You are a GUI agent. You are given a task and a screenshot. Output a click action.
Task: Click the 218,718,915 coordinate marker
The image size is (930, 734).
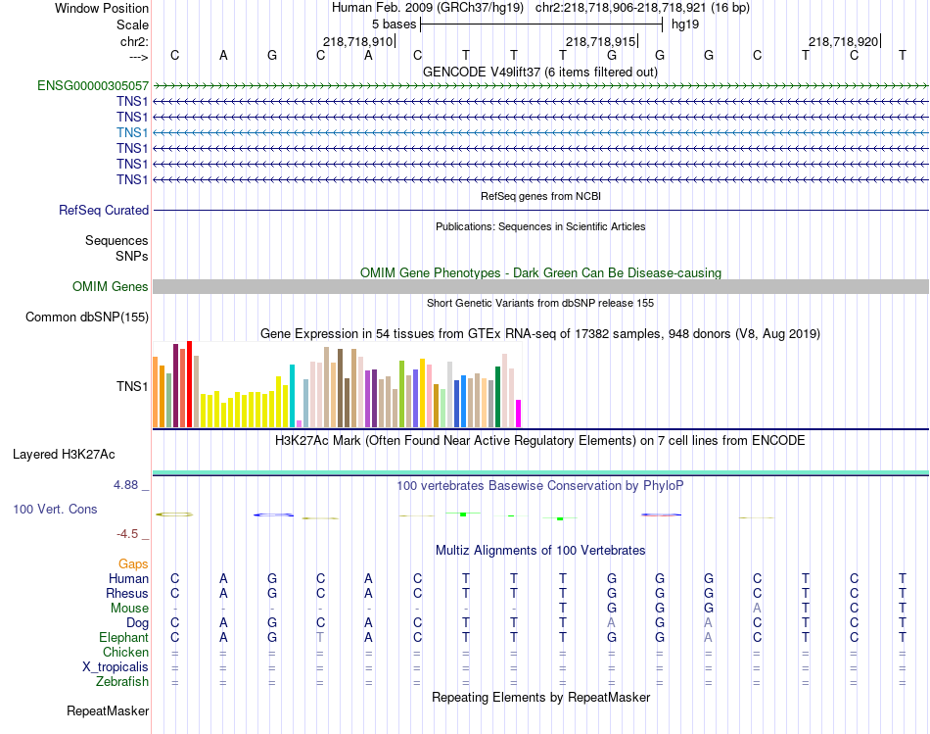600,41
